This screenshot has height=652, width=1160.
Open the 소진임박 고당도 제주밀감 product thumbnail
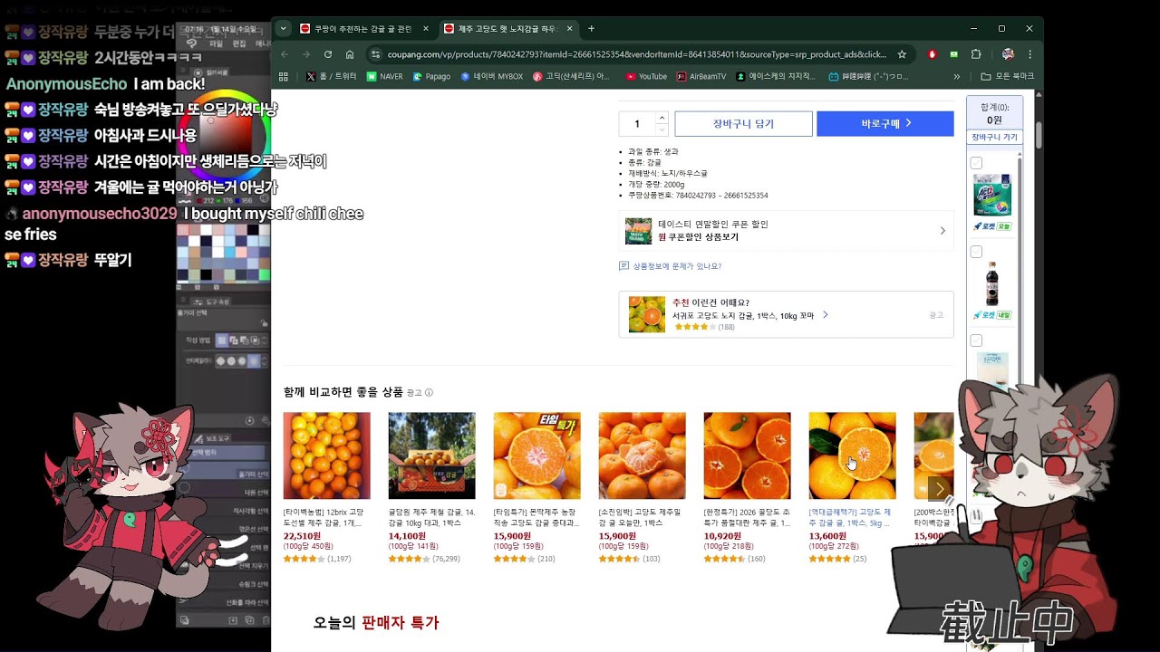642,455
